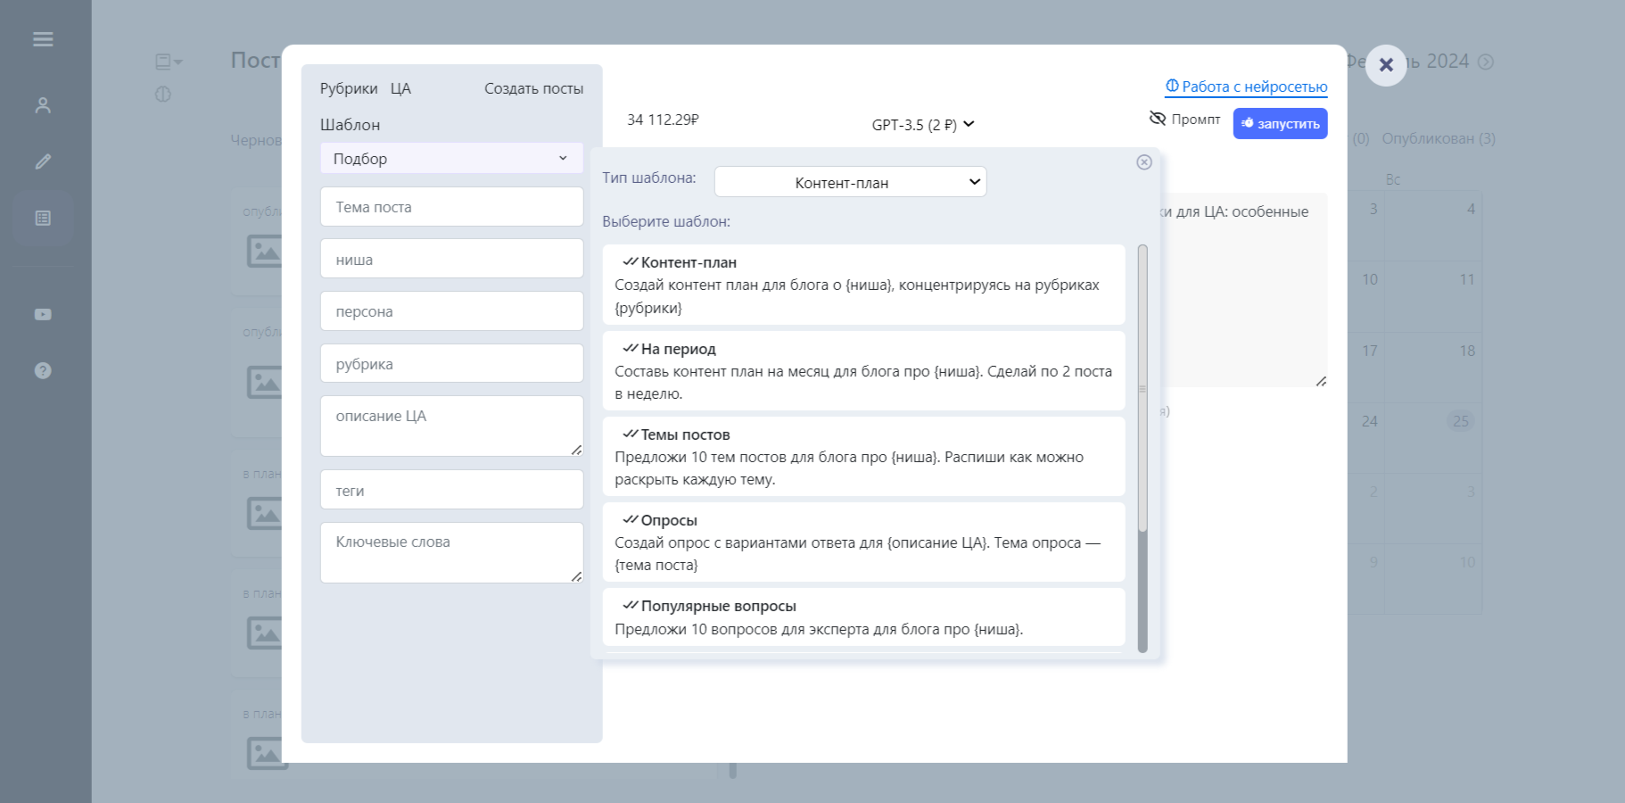Image resolution: width=1625 pixels, height=803 pixels.
Task: Choose the Популярные вопросы template
Action: [863, 617]
